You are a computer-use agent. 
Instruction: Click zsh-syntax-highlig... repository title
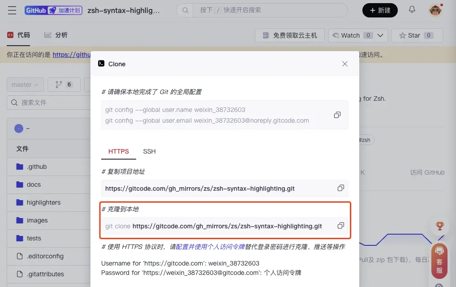[x=124, y=10]
